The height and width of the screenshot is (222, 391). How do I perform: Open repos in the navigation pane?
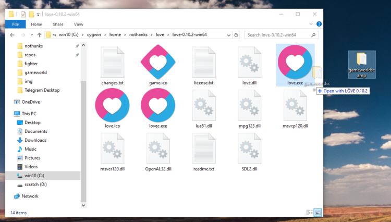pos(30,55)
